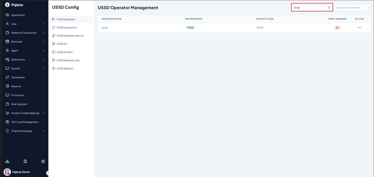The image size is (374, 177).
Task: Expand the Channel Gateway chevron
Action: (44, 131)
